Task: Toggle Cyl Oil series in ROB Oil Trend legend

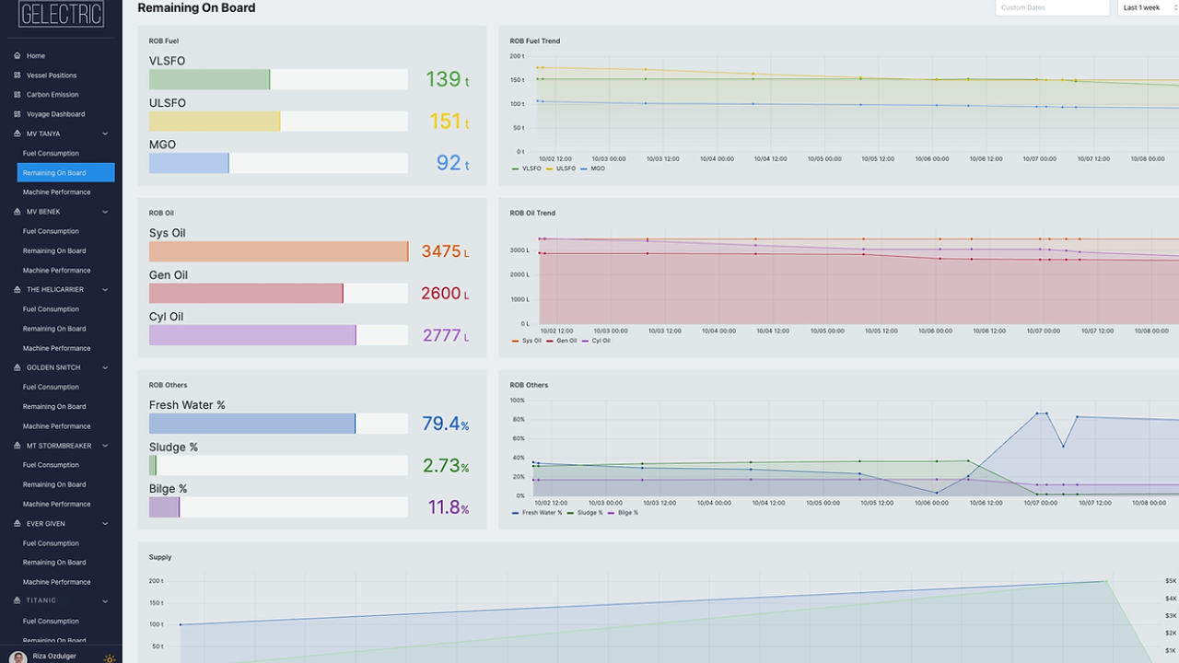Action: (595, 341)
